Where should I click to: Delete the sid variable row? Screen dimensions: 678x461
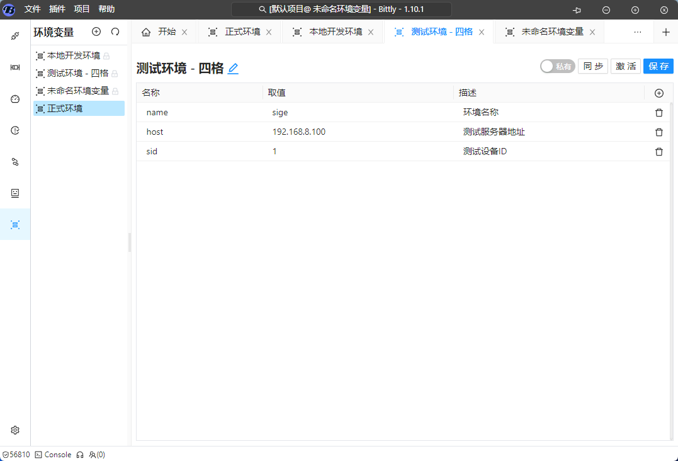659,152
